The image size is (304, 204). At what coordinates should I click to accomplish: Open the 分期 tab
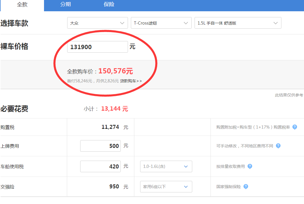click(65, 4)
